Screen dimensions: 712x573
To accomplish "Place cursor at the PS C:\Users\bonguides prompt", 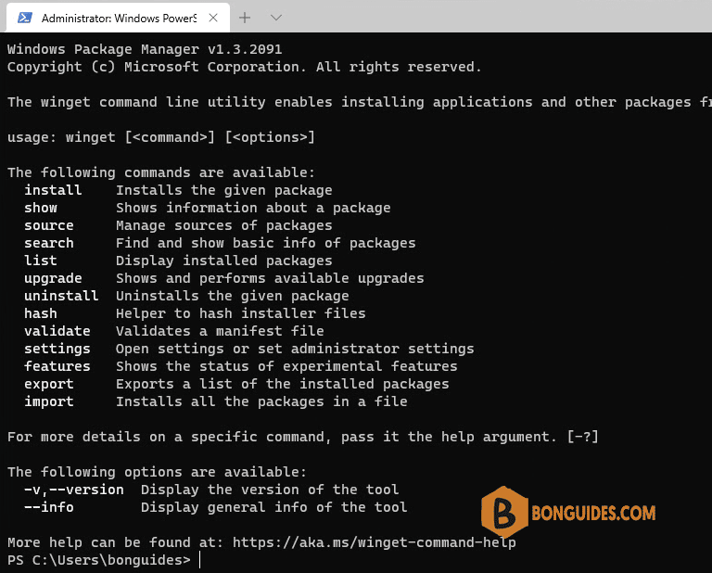I will [99, 560].
